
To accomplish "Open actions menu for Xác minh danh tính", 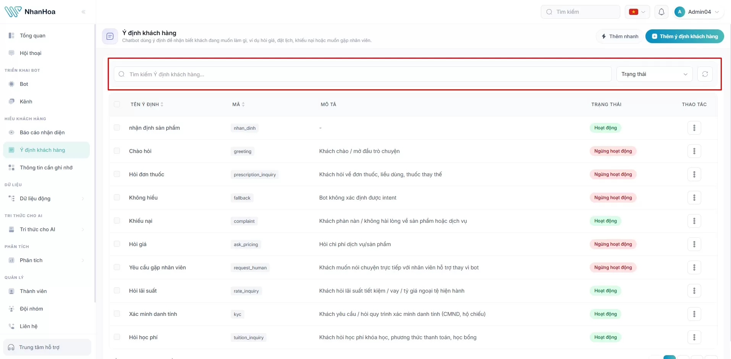I will click(x=694, y=314).
